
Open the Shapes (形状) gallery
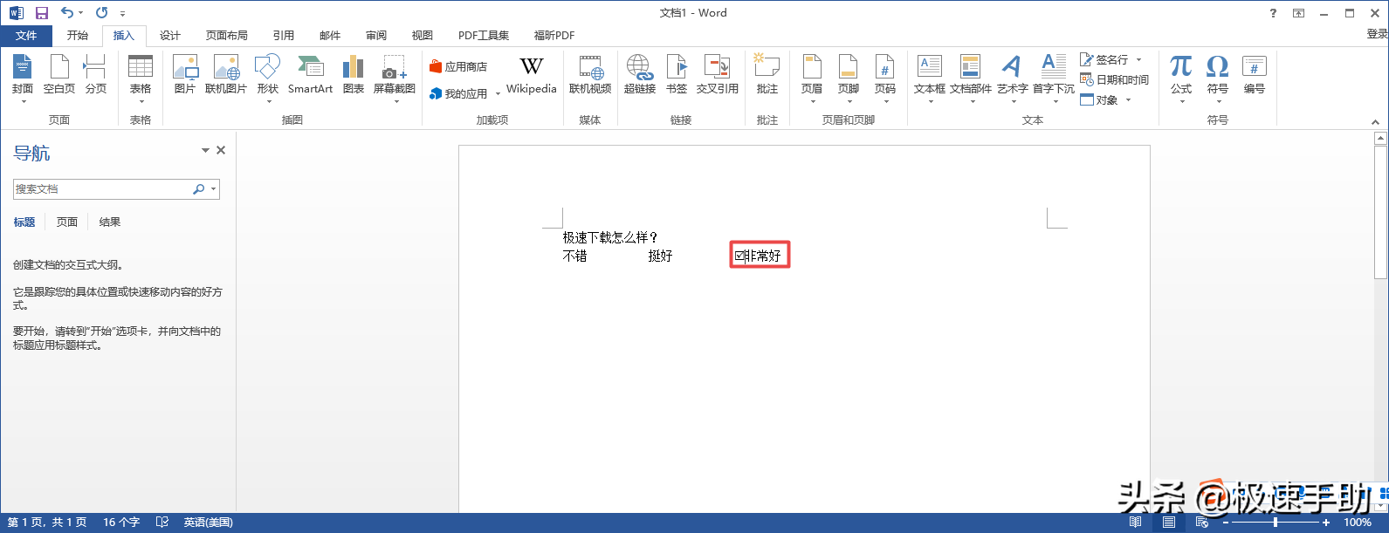tap(267, 78)
